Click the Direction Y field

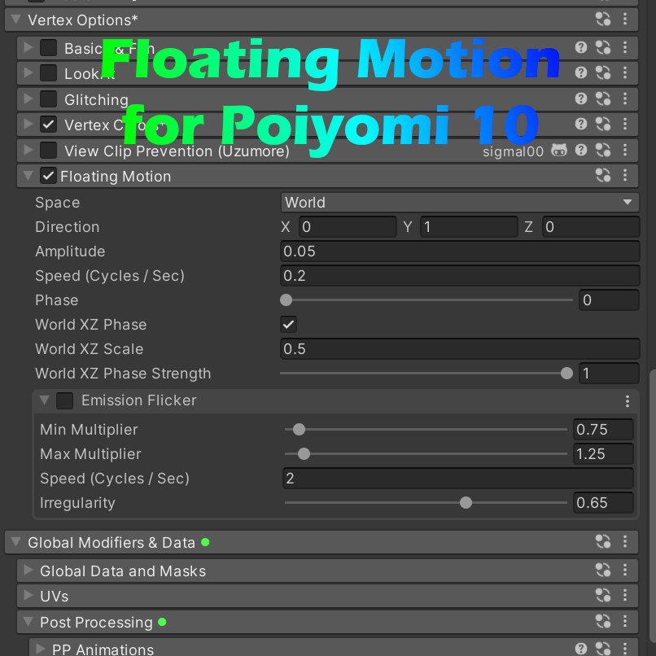click(x=469, y=227)
